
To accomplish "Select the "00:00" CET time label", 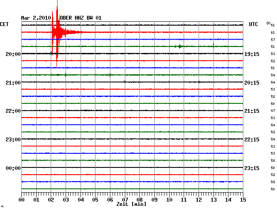I will click(13, 168).
